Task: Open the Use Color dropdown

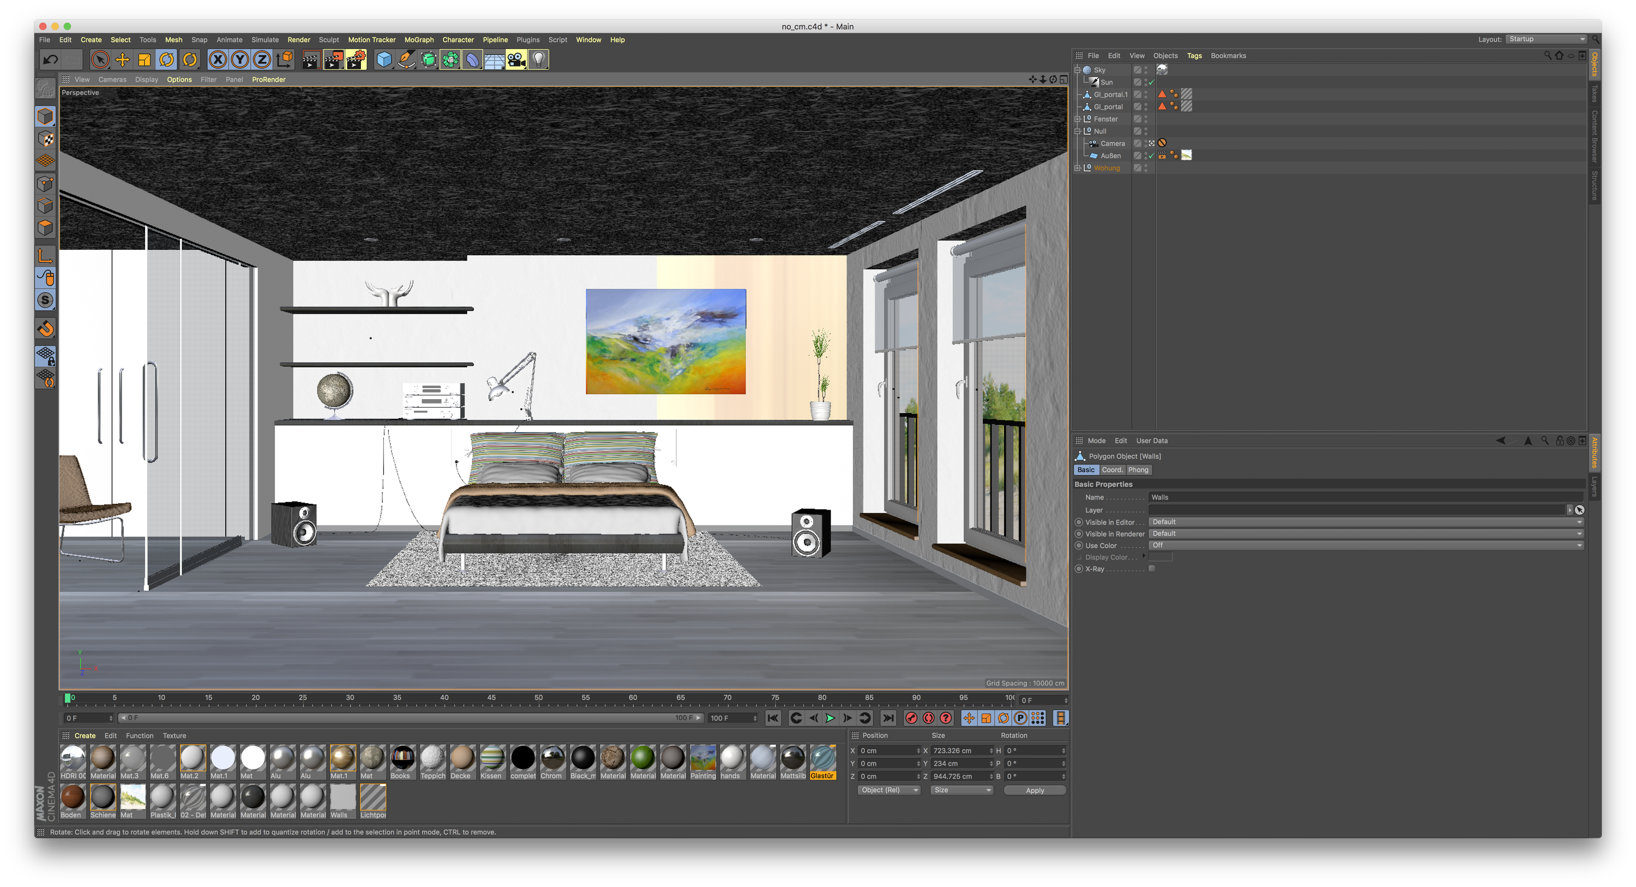Action: coord(1366,545)
